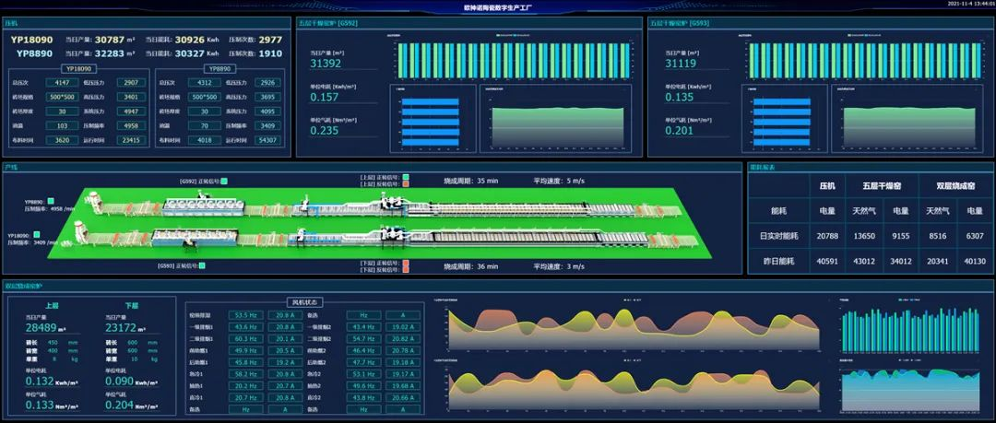Click the GS92 forward signal green indicator

point(224,181)
